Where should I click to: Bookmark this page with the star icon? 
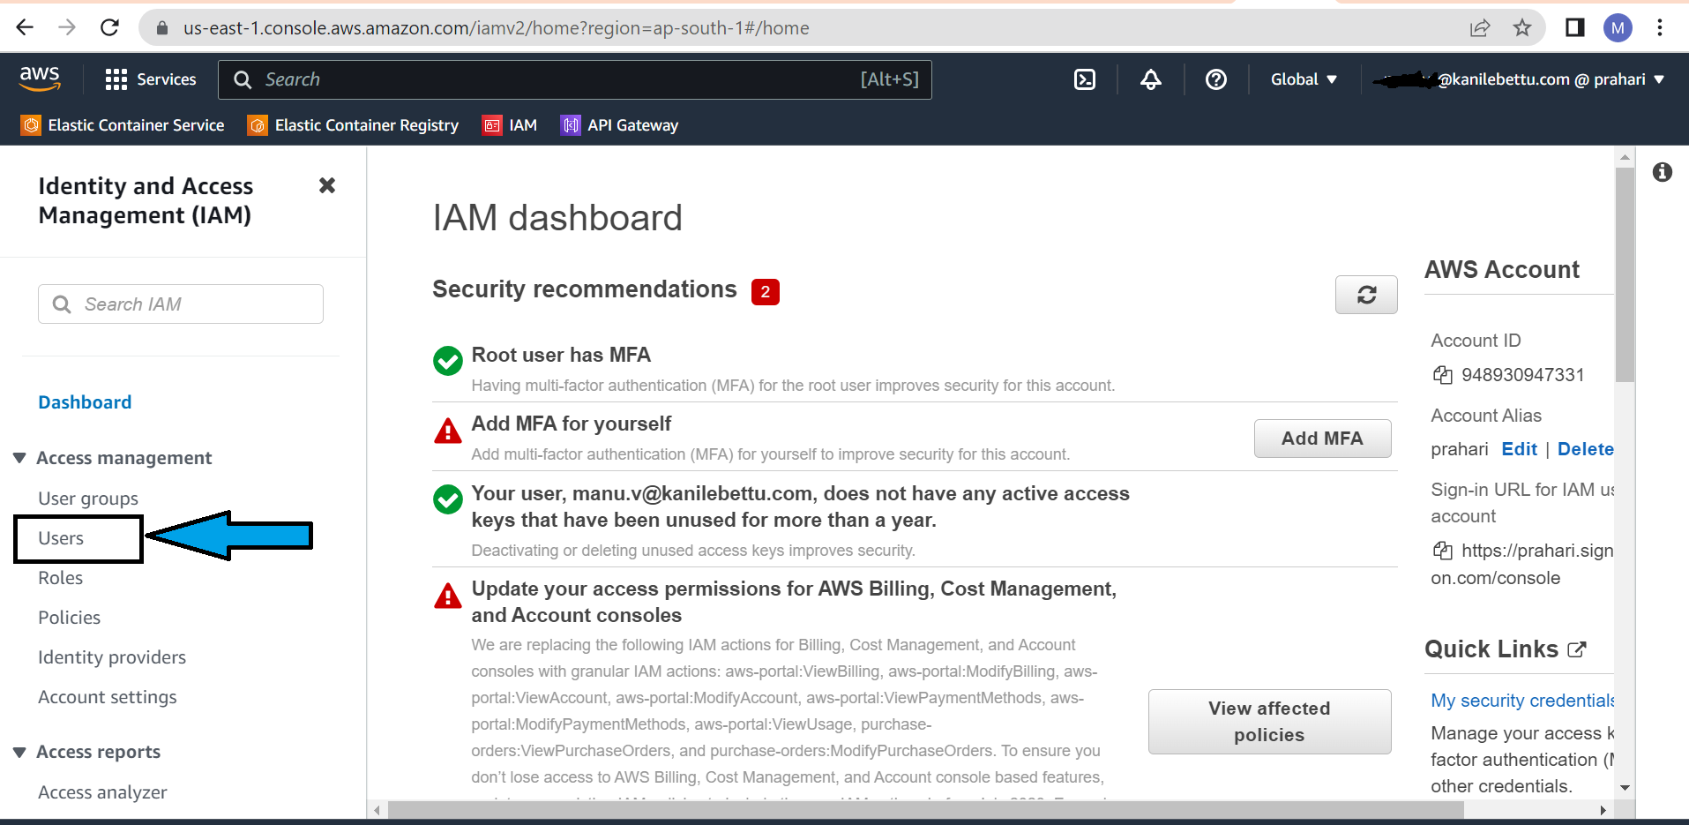1522,27
